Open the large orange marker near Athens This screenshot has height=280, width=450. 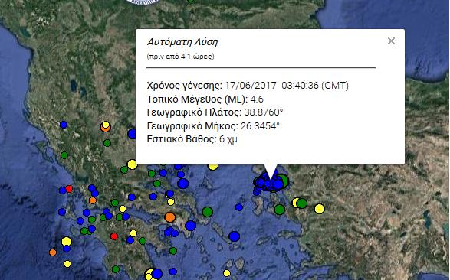click(170, 217)
